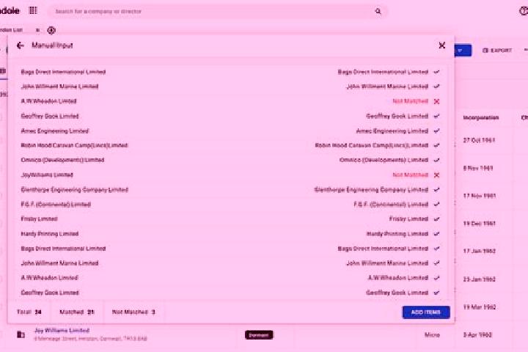Open the apps grid icon
The height and width of the screenshot is (352, 528).
click(33, 10)
